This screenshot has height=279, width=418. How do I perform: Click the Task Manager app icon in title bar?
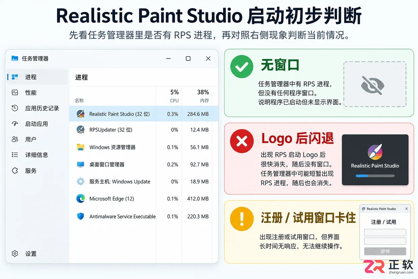click(x=15, y=59)
